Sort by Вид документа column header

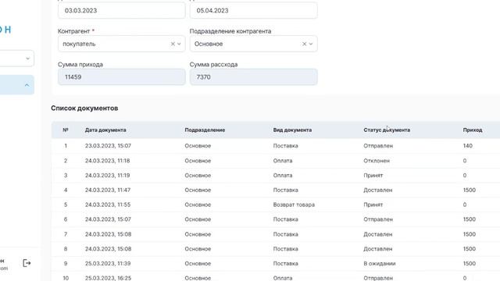point(292,130)
